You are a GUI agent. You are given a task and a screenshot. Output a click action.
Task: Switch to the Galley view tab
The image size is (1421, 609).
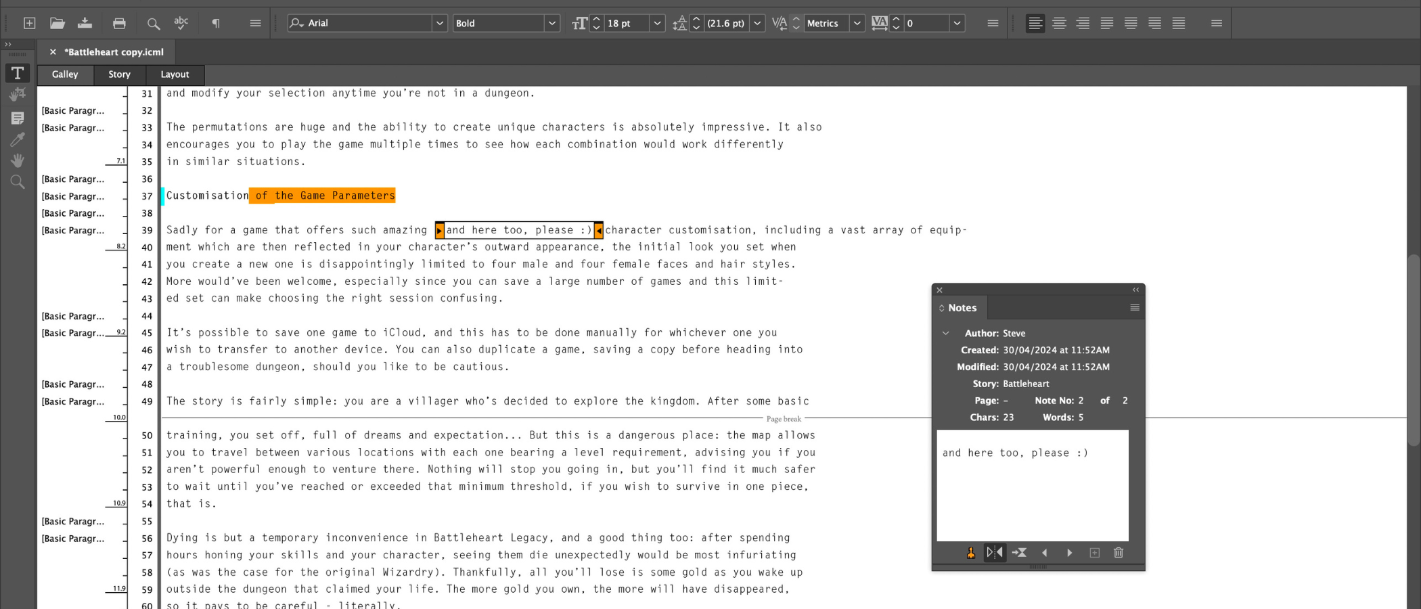[x=65, y=74]
